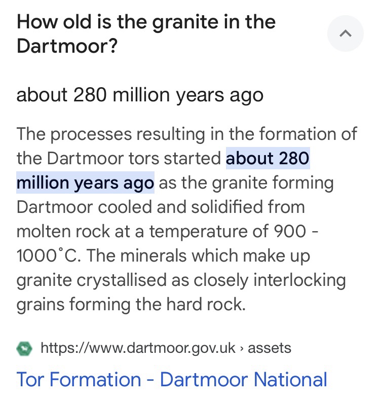Tap the 'How old is the granite' question

point(146,23)
